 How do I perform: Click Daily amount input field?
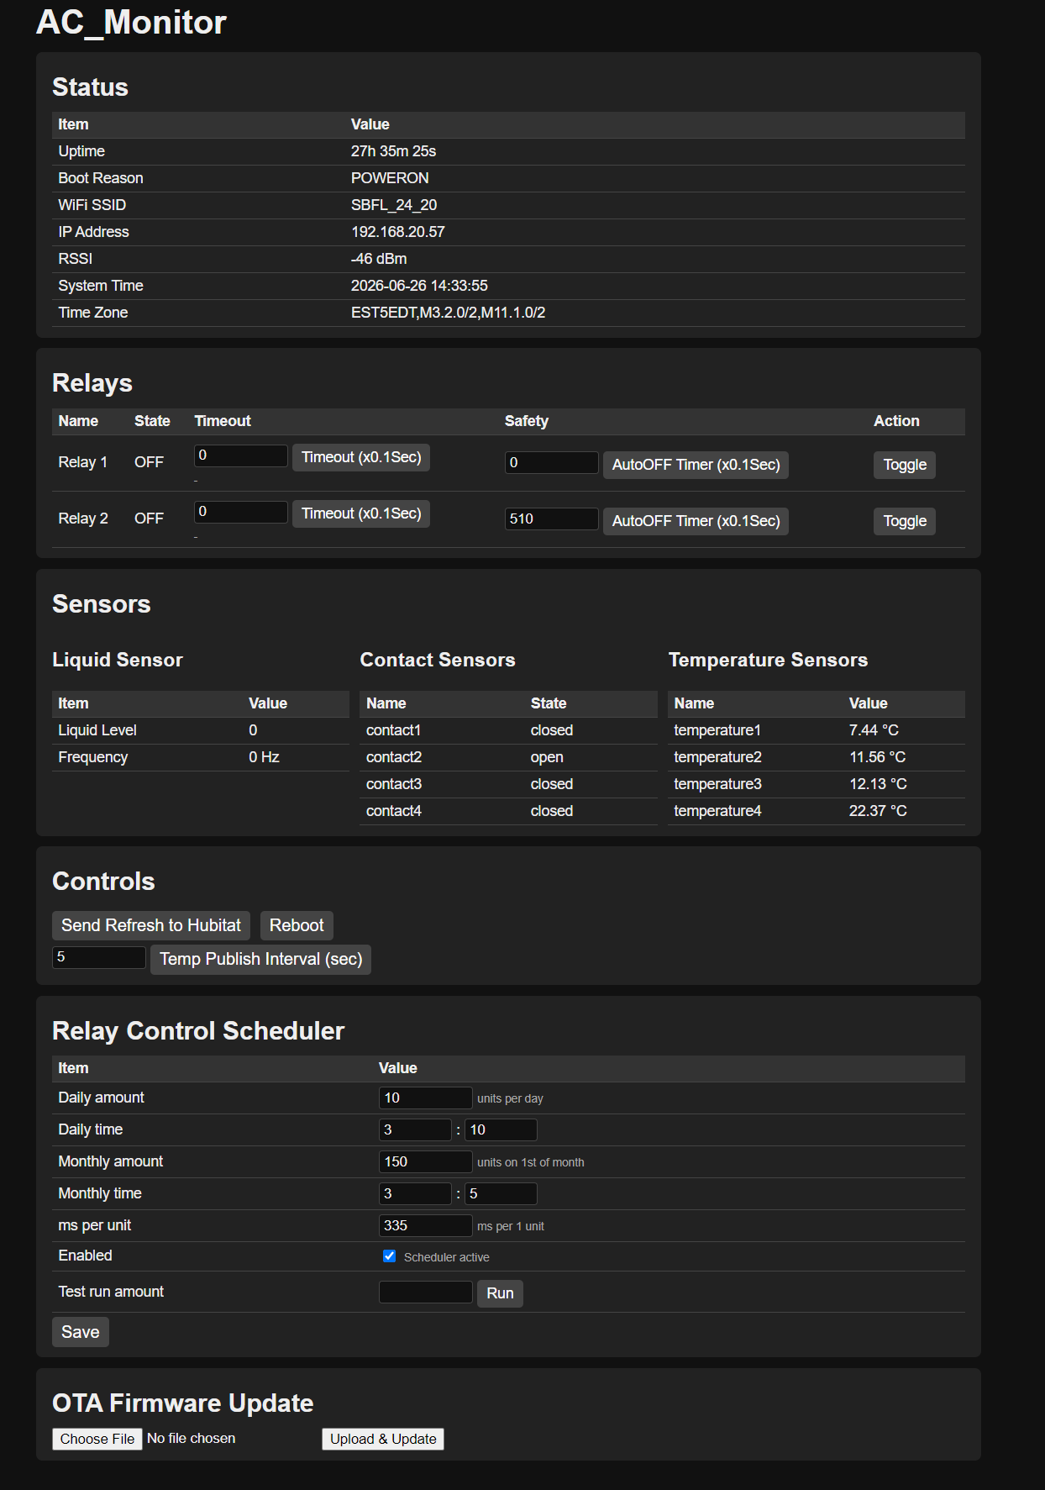426,1098
